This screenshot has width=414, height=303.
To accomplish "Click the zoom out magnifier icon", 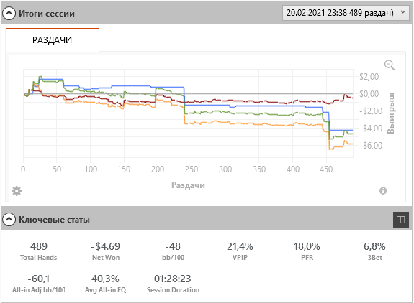I will 390,65.
